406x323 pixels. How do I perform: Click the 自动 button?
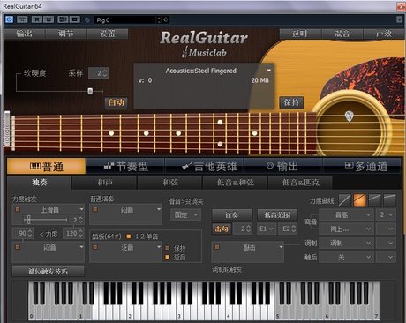click(x=116, y=102)
